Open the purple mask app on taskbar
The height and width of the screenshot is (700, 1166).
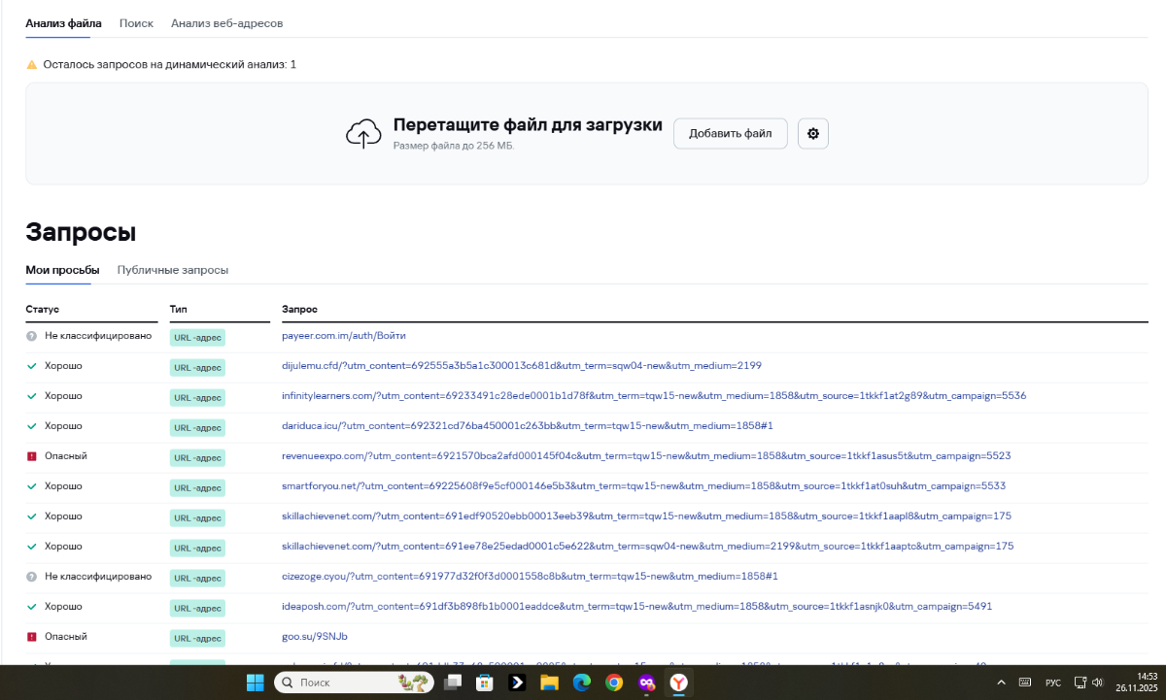point(646,683)
